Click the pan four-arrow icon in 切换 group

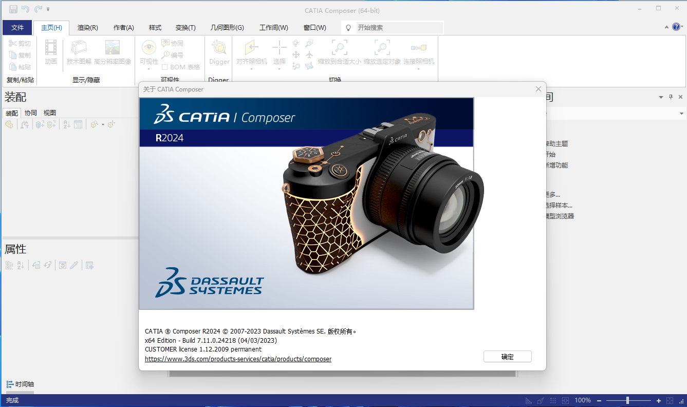pyautogui.click(x=296, y=54)
